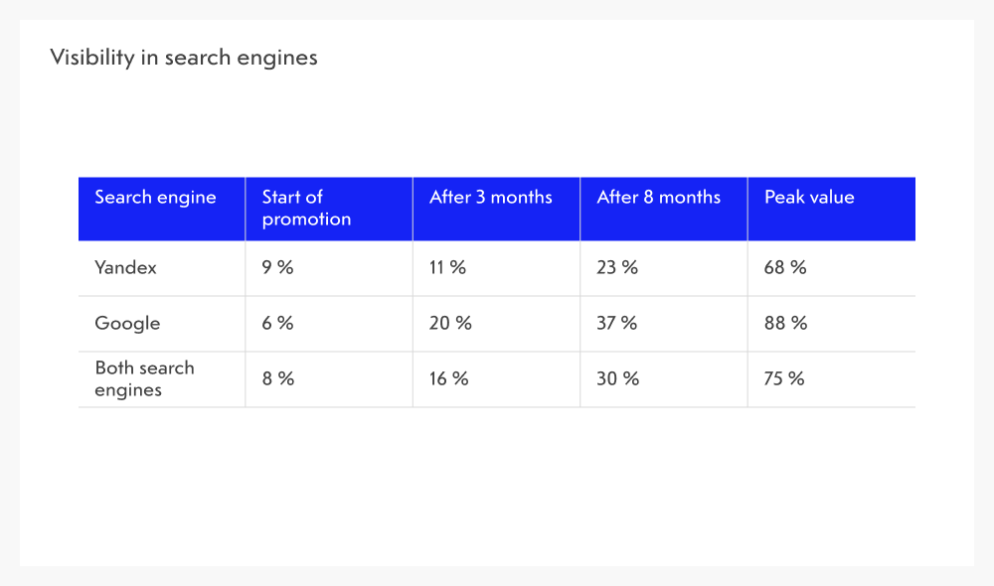Click the 'Visibility in search engines' title
994x586 pixels.
point(184,58)
